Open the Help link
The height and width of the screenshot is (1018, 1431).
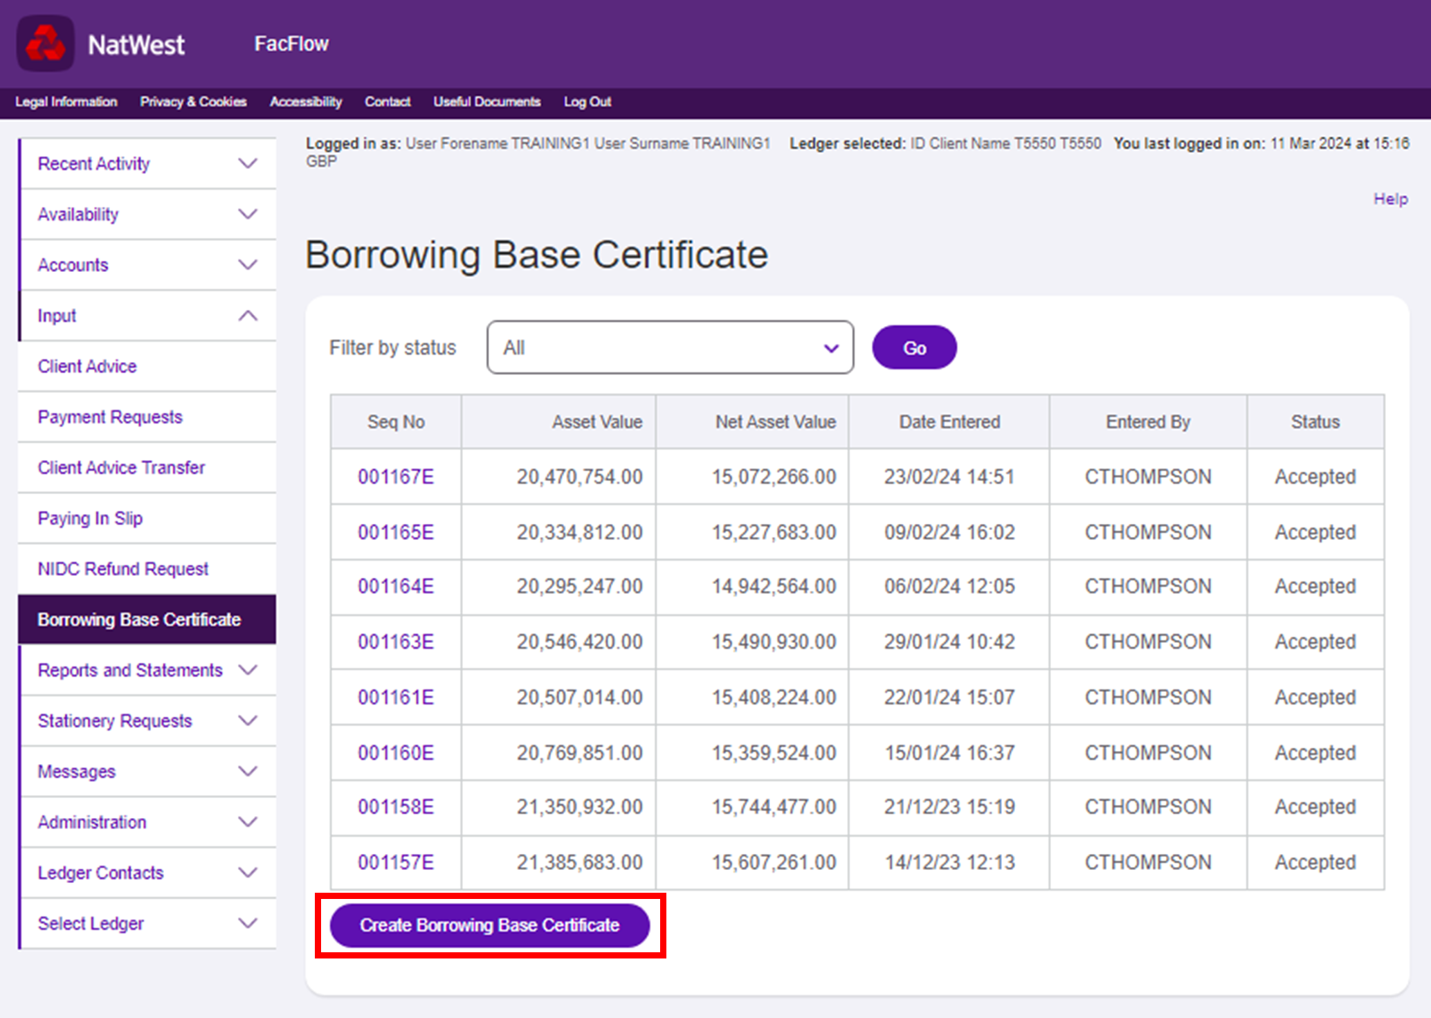[1389, 199]
